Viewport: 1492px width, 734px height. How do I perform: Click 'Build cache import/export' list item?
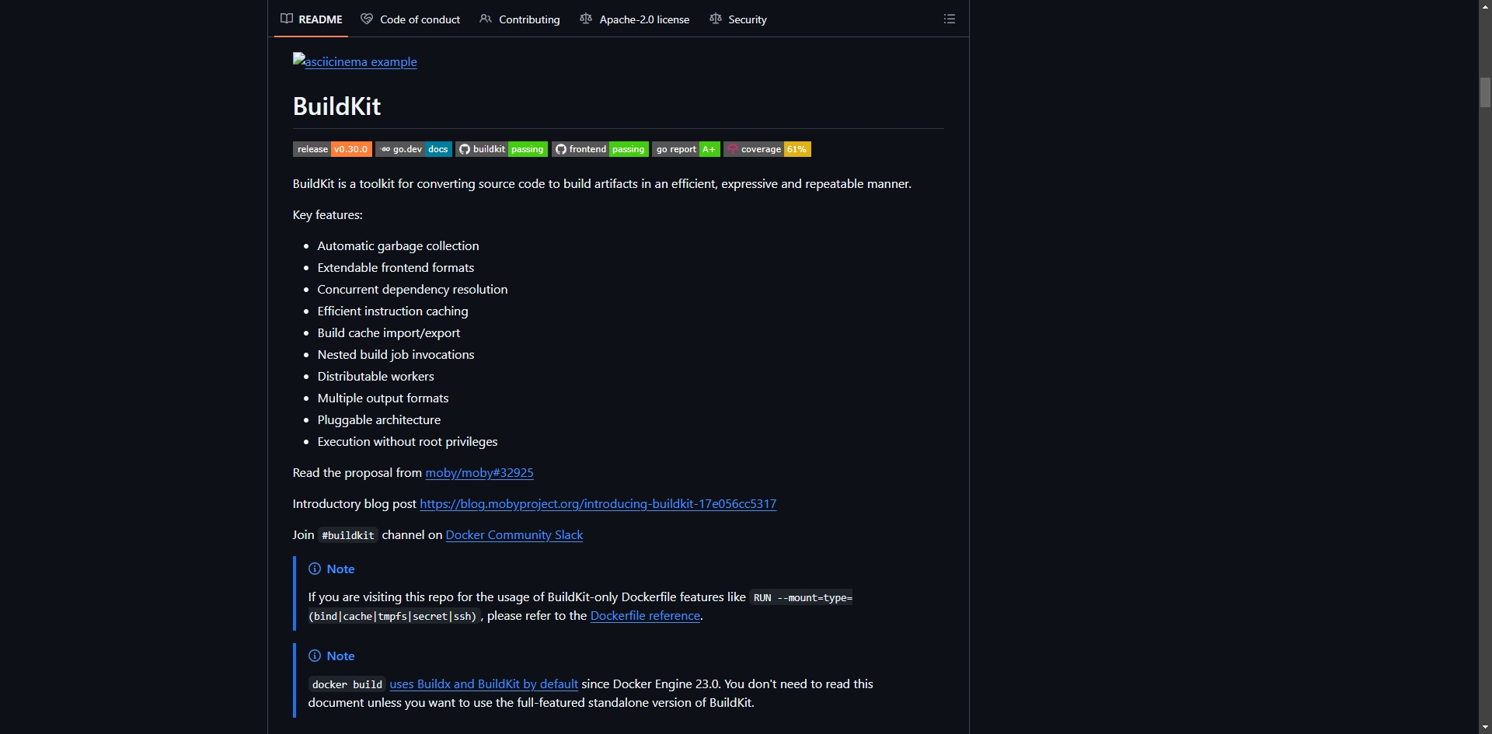pyautogui.click(x=389, y=332)
